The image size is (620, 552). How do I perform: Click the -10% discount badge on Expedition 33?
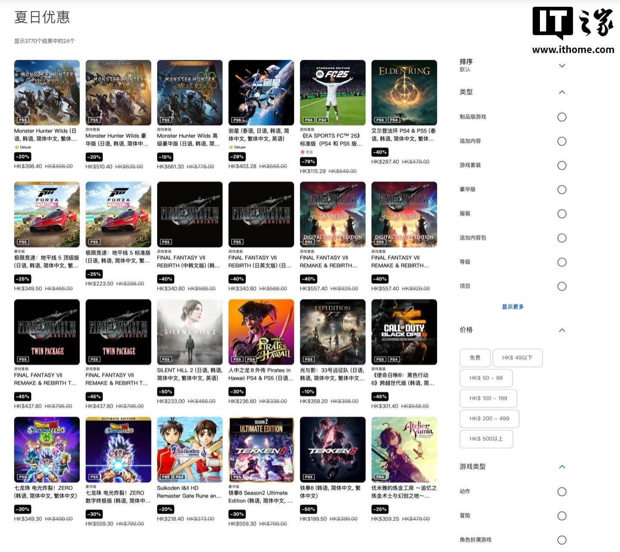[308, 391]
